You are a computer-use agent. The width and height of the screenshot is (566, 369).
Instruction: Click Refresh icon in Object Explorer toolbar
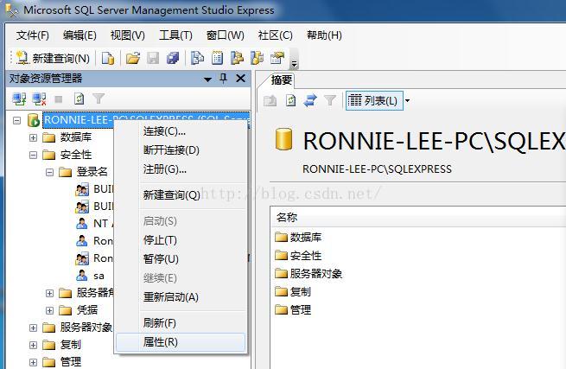point(79,99)
